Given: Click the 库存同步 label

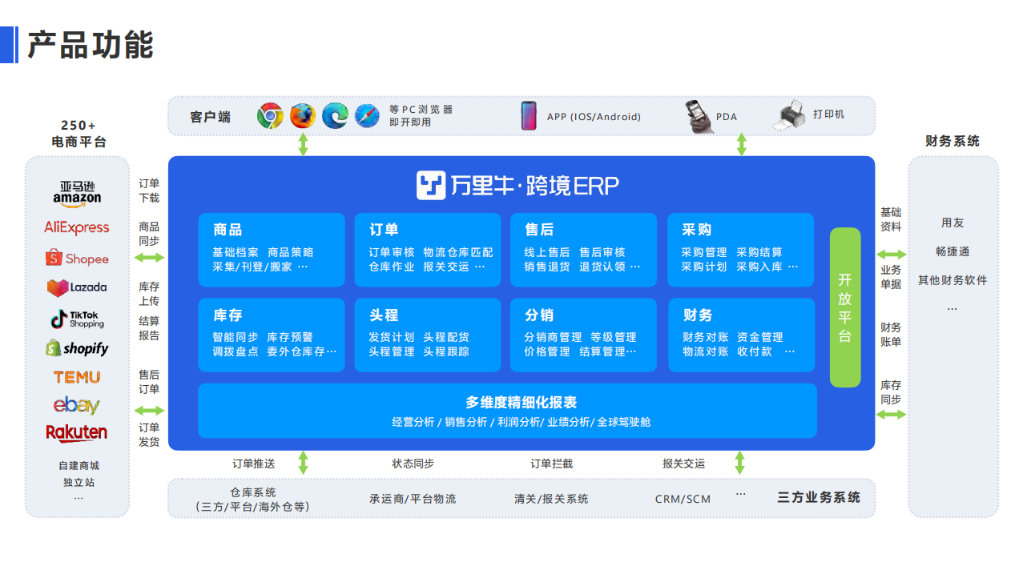Looking at the screenshot, I should click(891, 392).
